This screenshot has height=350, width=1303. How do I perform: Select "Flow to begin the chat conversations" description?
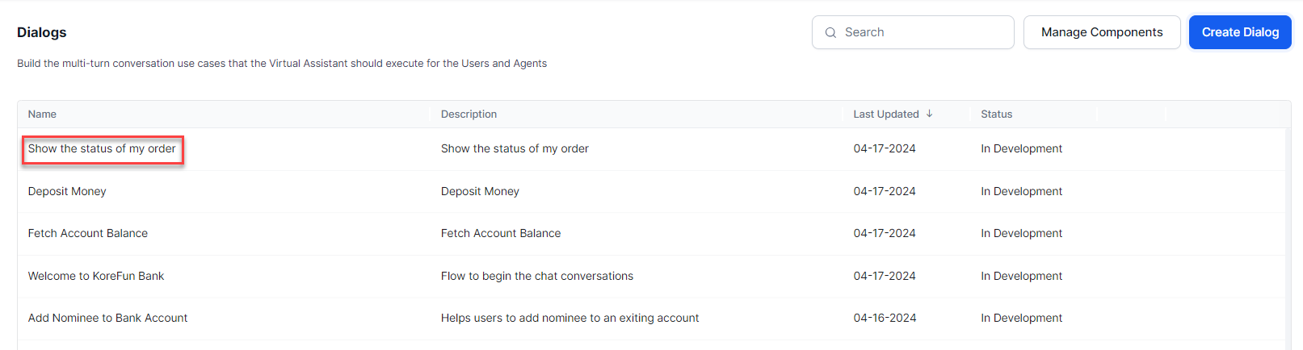click(x=536, y=276)
